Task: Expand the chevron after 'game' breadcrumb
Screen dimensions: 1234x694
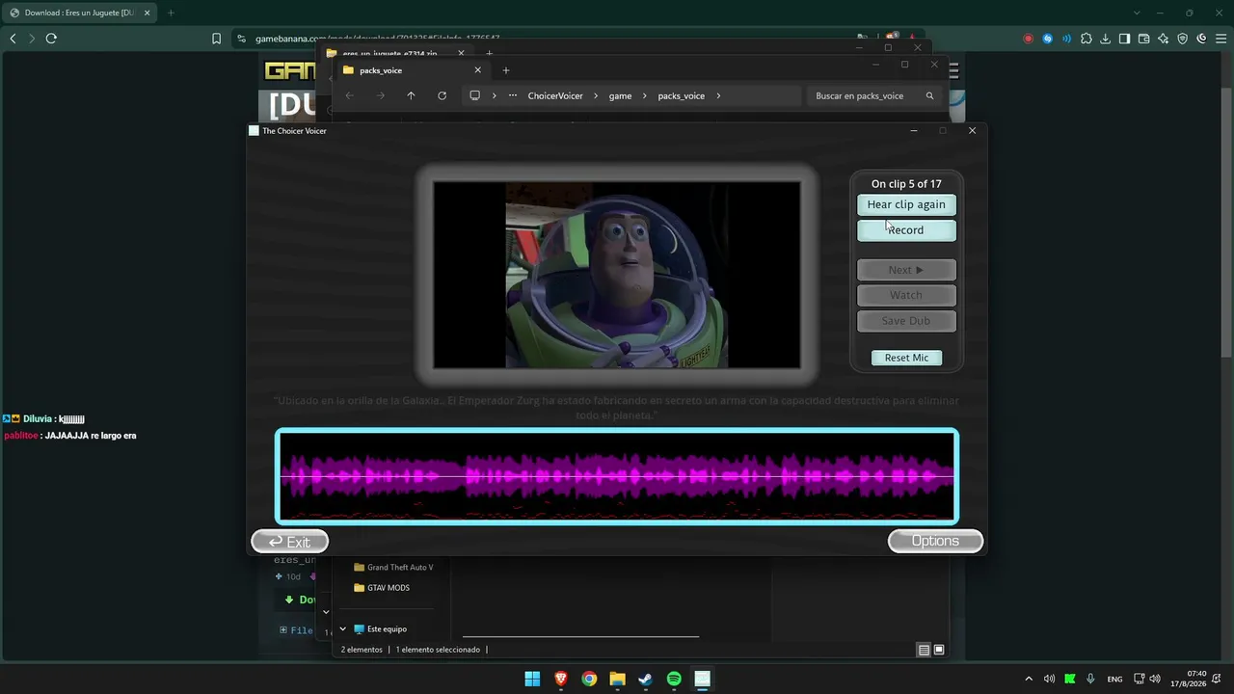Action: 645,96
